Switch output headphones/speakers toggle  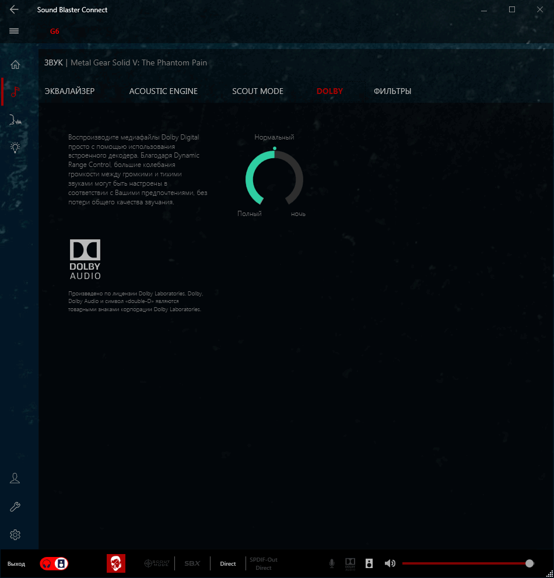54,563
